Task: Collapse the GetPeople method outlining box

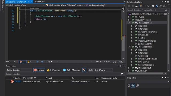Action: (x=20, y=11)
